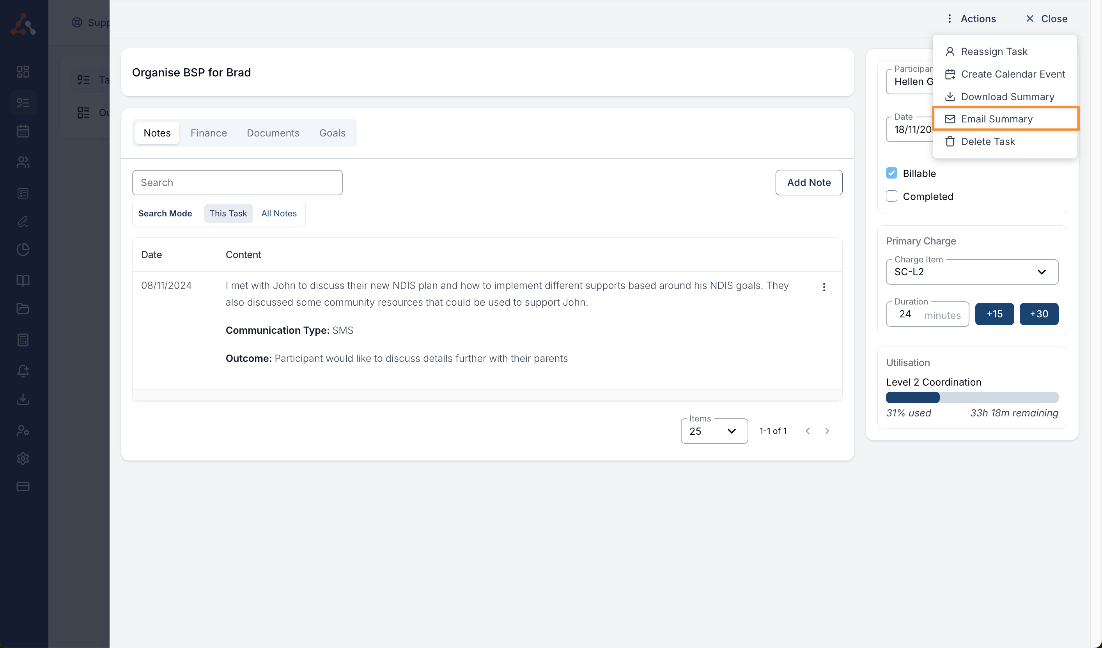The height and width of the screenshot is (648, 1102).
Task: Add +15 minutes to duration
Action: pyautogui.click(x=994, y=314)
